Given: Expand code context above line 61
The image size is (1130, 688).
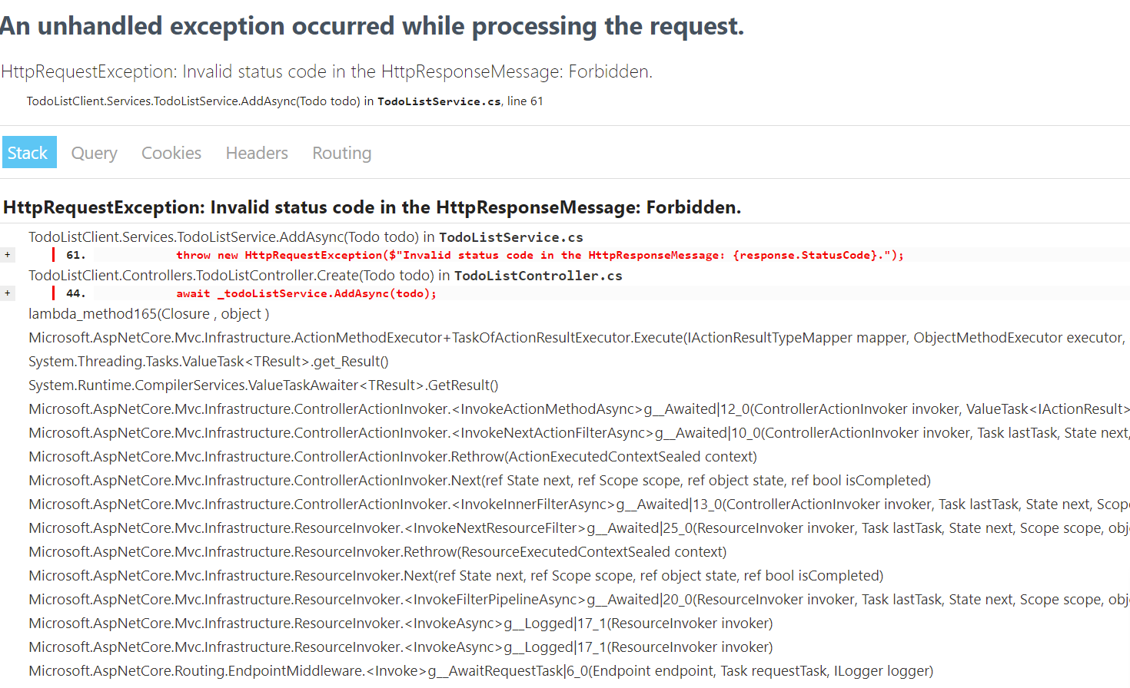Looking at the screenshot, I should tap(7, 254).
